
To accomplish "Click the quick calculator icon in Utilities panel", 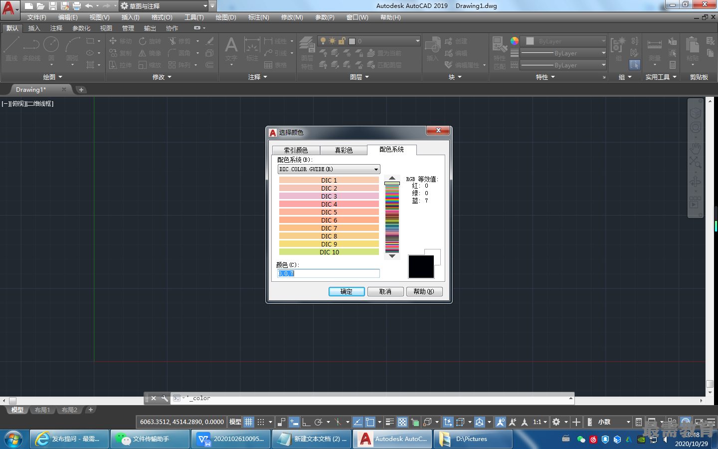I will click(673, 65).
